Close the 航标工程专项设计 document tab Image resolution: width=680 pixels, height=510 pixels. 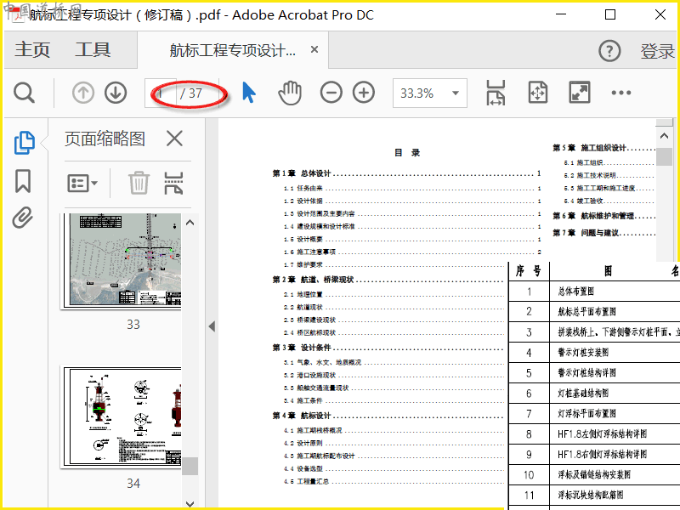pyautogui.click(x=314, y=50)
